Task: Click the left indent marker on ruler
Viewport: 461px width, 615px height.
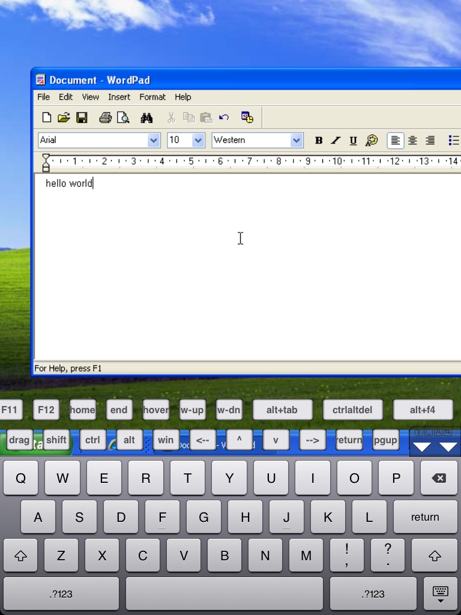Action: point(46,166)
